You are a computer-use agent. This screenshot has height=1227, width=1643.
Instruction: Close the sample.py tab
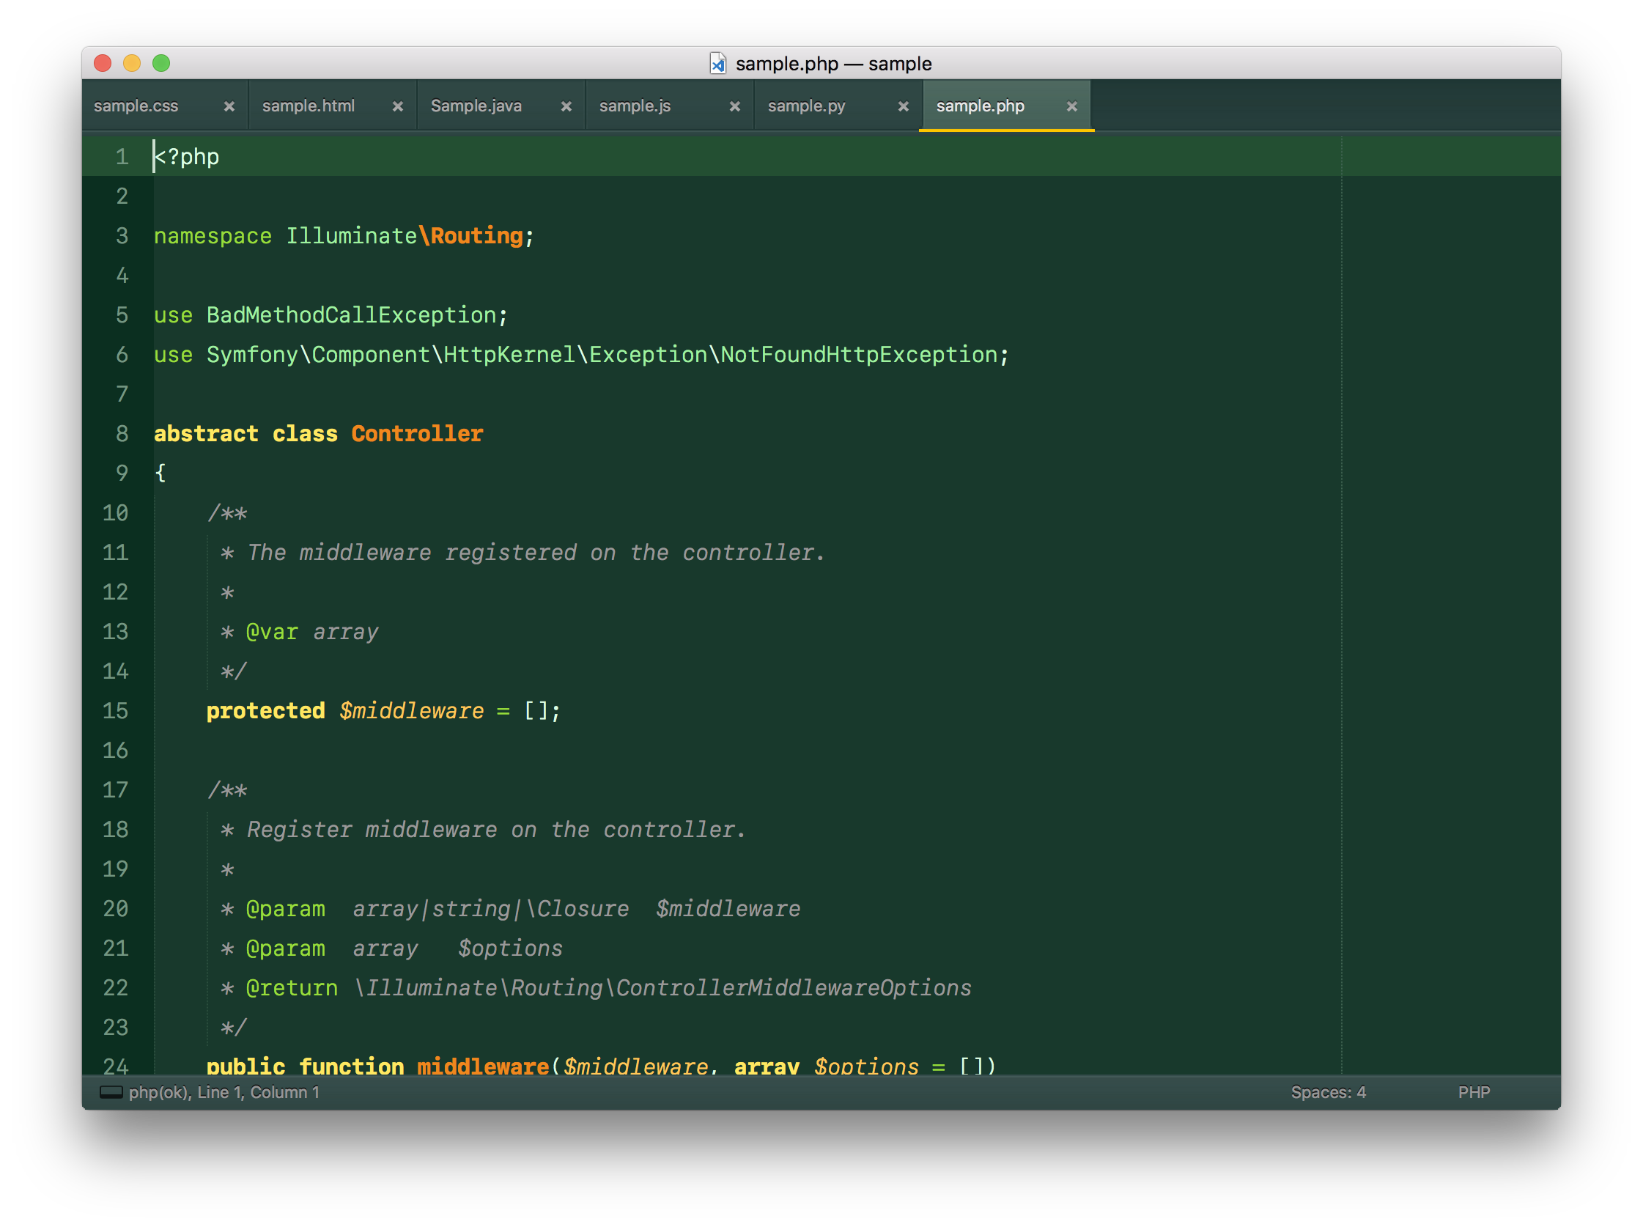[904, 106]
